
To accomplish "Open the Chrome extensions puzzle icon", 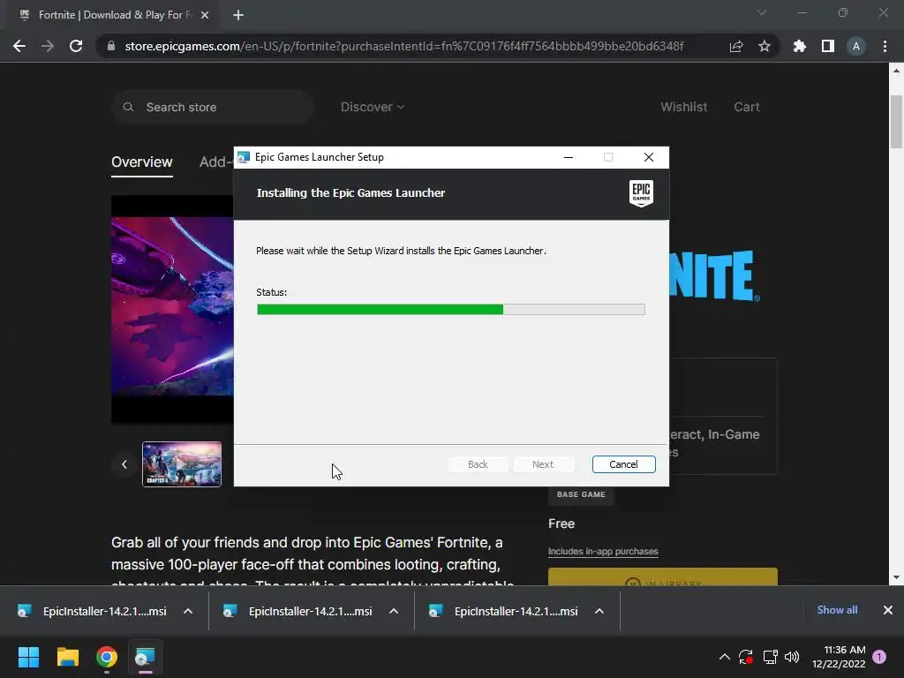I will point(799,46).
